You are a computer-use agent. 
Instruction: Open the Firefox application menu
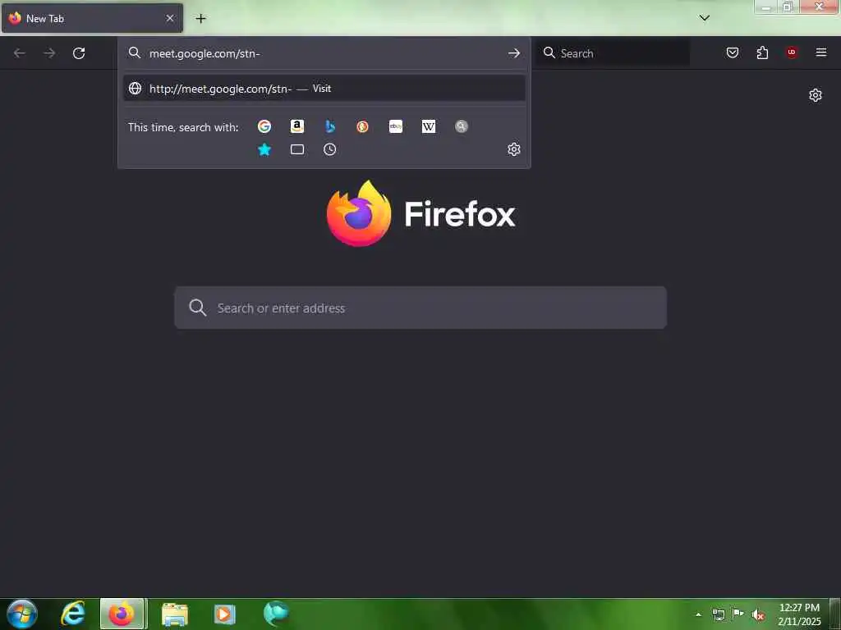click(x=821, y=52)
